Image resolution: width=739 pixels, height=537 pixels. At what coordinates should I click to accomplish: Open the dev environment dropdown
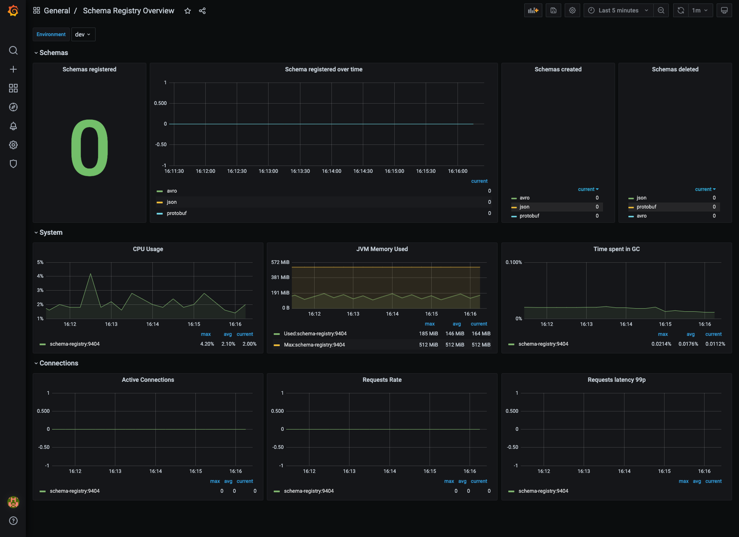click(83, 34)
